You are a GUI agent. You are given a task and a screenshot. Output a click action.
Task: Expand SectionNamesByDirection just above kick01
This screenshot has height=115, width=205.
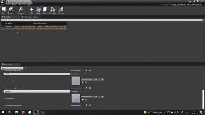[4, 71]
